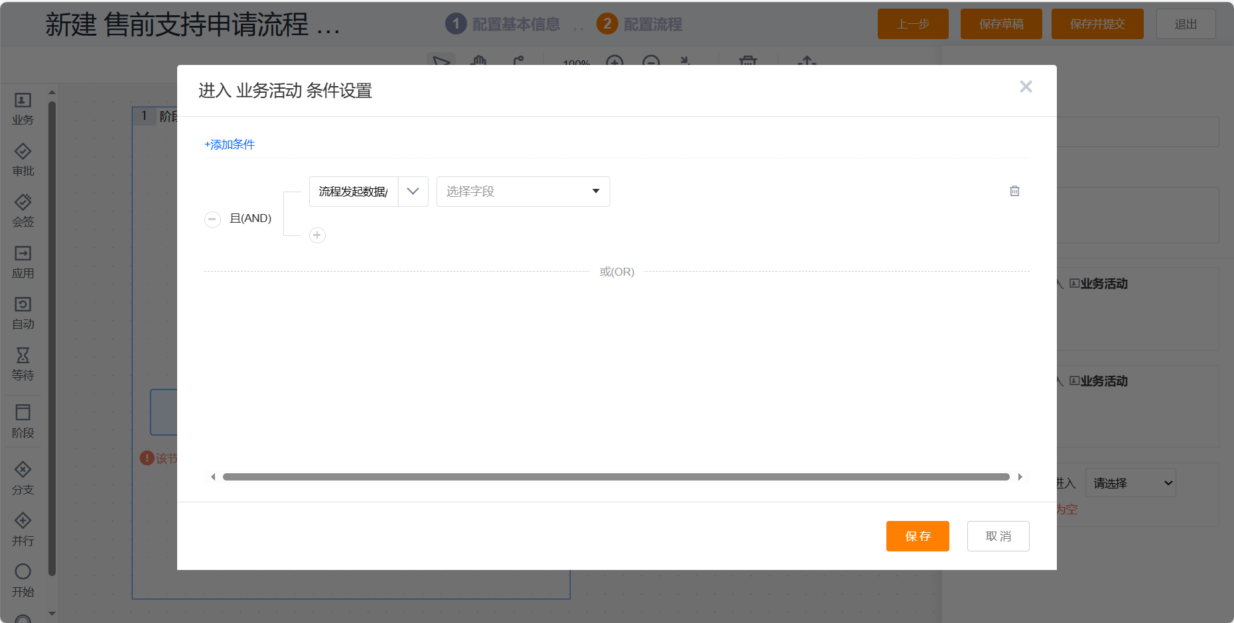1234x623 pixels.
Task: Click the red error warning icon on canvas
Action: pos(147,458)
